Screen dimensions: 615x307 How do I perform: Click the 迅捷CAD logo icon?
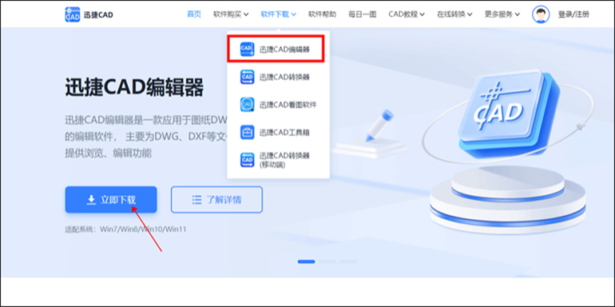73,14
